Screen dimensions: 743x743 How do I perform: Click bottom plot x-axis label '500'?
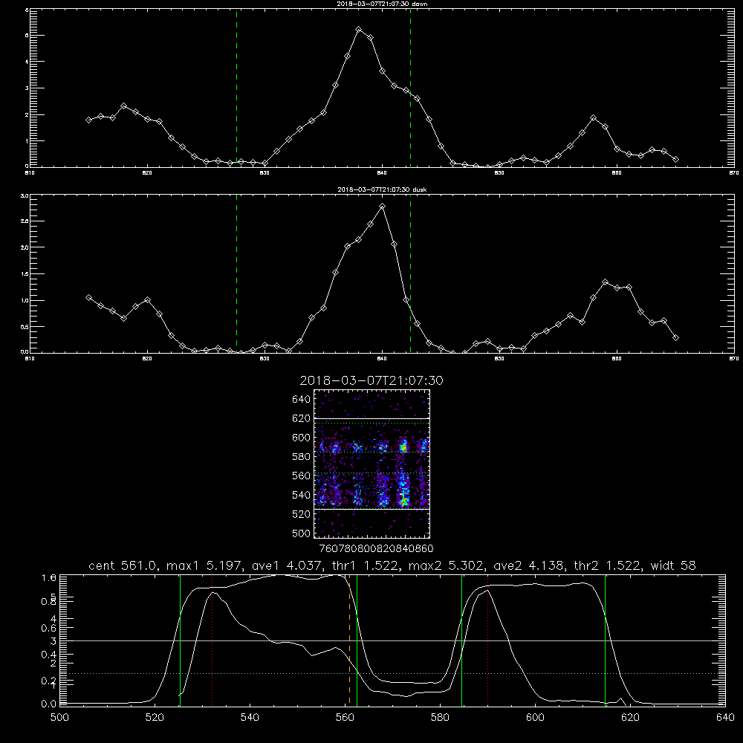pyautogui.click(x=59, y=718)
